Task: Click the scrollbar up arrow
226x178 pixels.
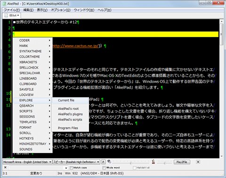Action: click(x=222, y=22)
